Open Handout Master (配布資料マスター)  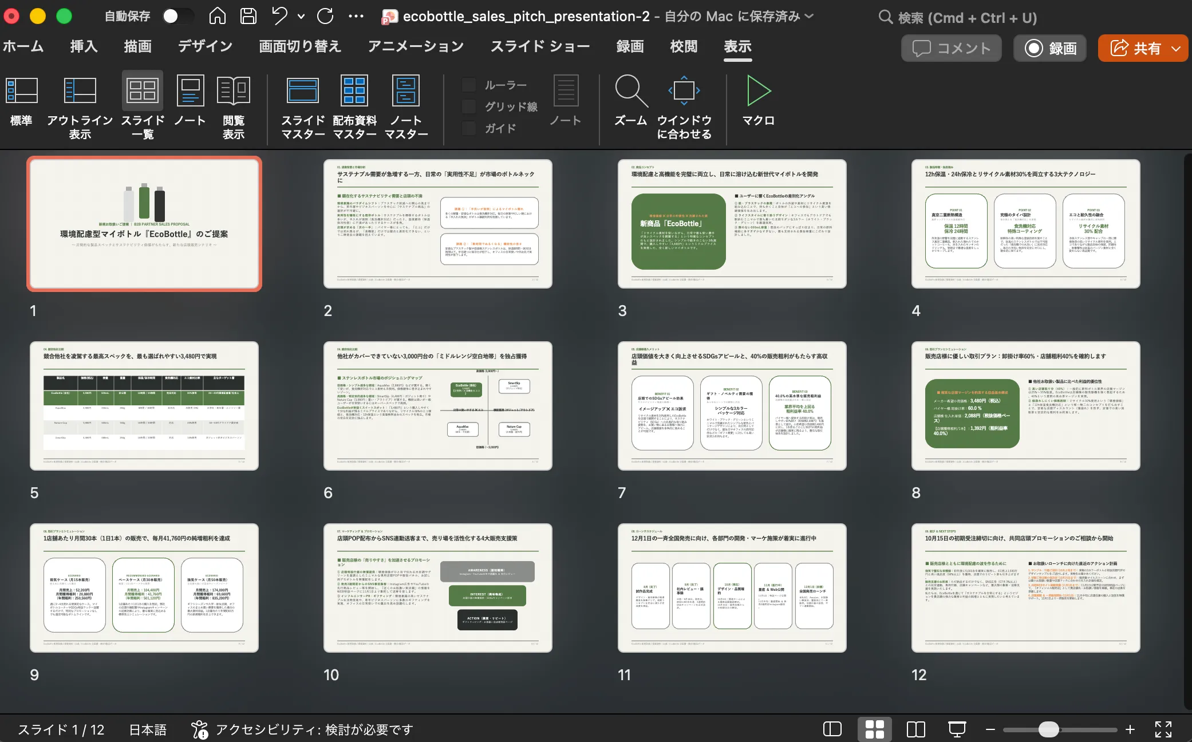tap(354, 108)
